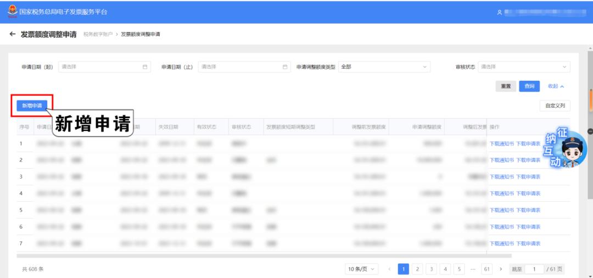Collapse filters with 收起 toggle
This screenshot has height=278, width=593.
pyautogui.click(x=556, y=86)
